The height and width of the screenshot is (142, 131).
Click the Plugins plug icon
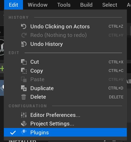pos(24,132)
